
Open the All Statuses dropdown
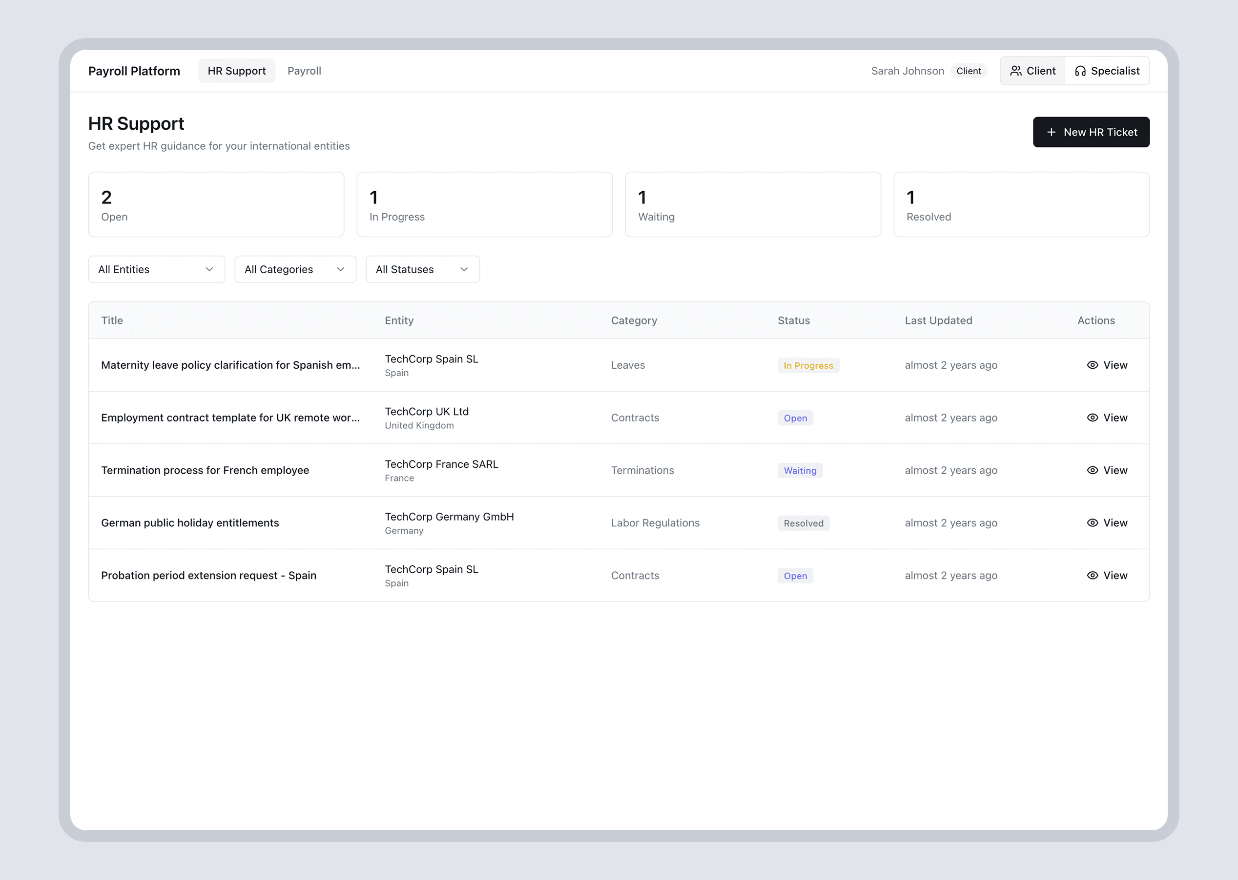pos(422,269)
